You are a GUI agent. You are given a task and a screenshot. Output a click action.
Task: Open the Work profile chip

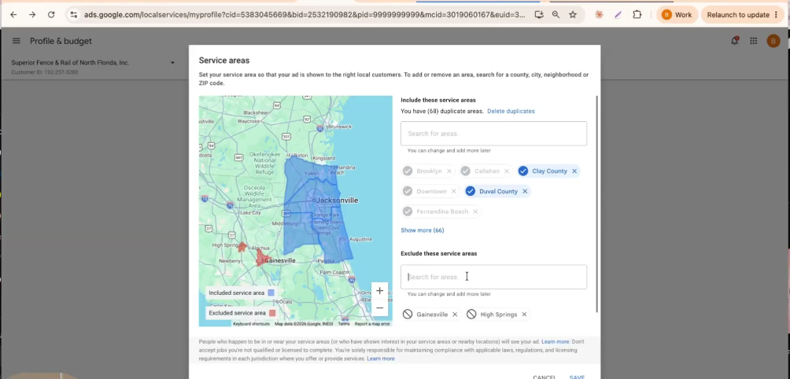pyautogui.click(x=677, y=15)
